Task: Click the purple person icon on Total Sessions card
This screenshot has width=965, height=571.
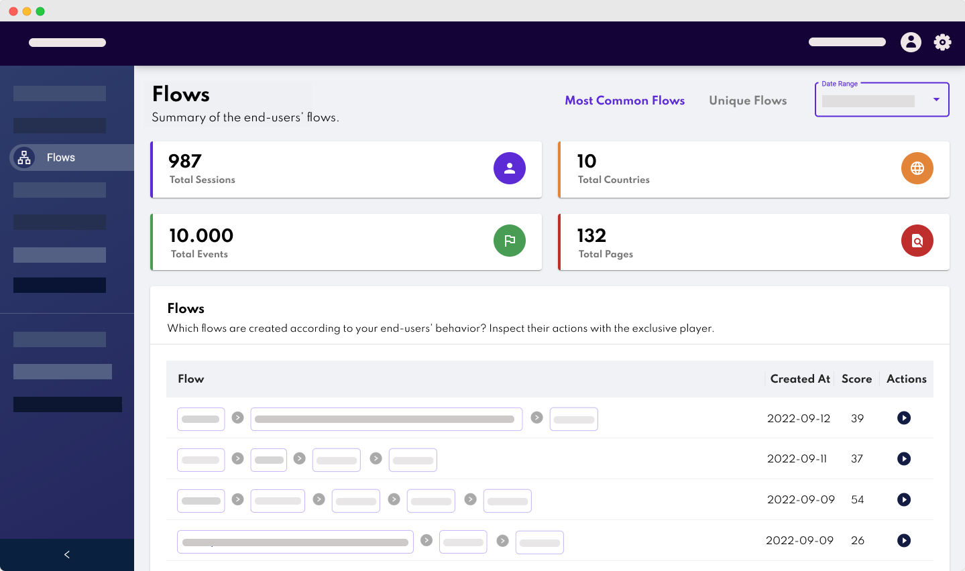Action: coord(510,168)
